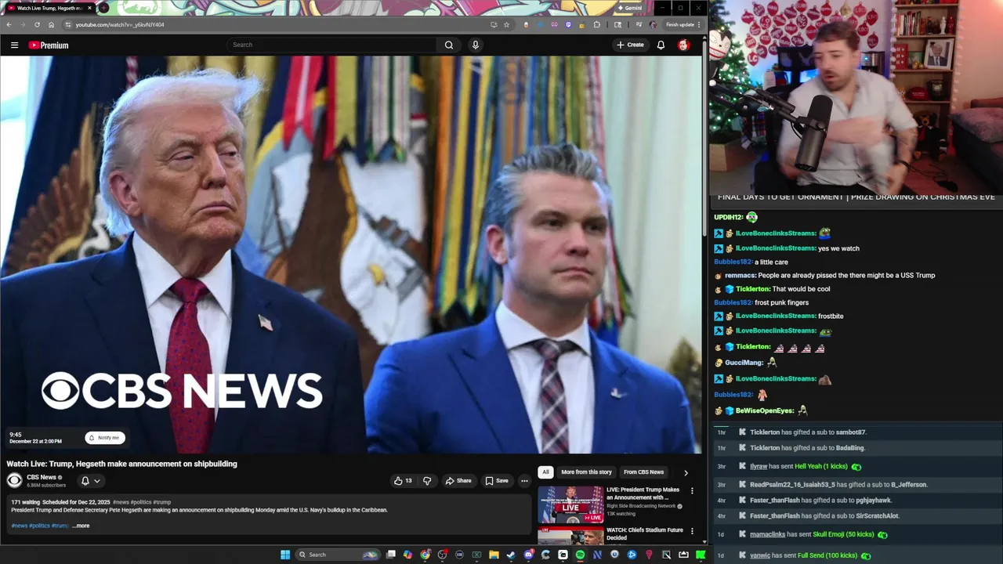Open YouTube notifications bell
Image resolution: width=1003 pixels, height=564 pixels.
click(x=661, y=45)
